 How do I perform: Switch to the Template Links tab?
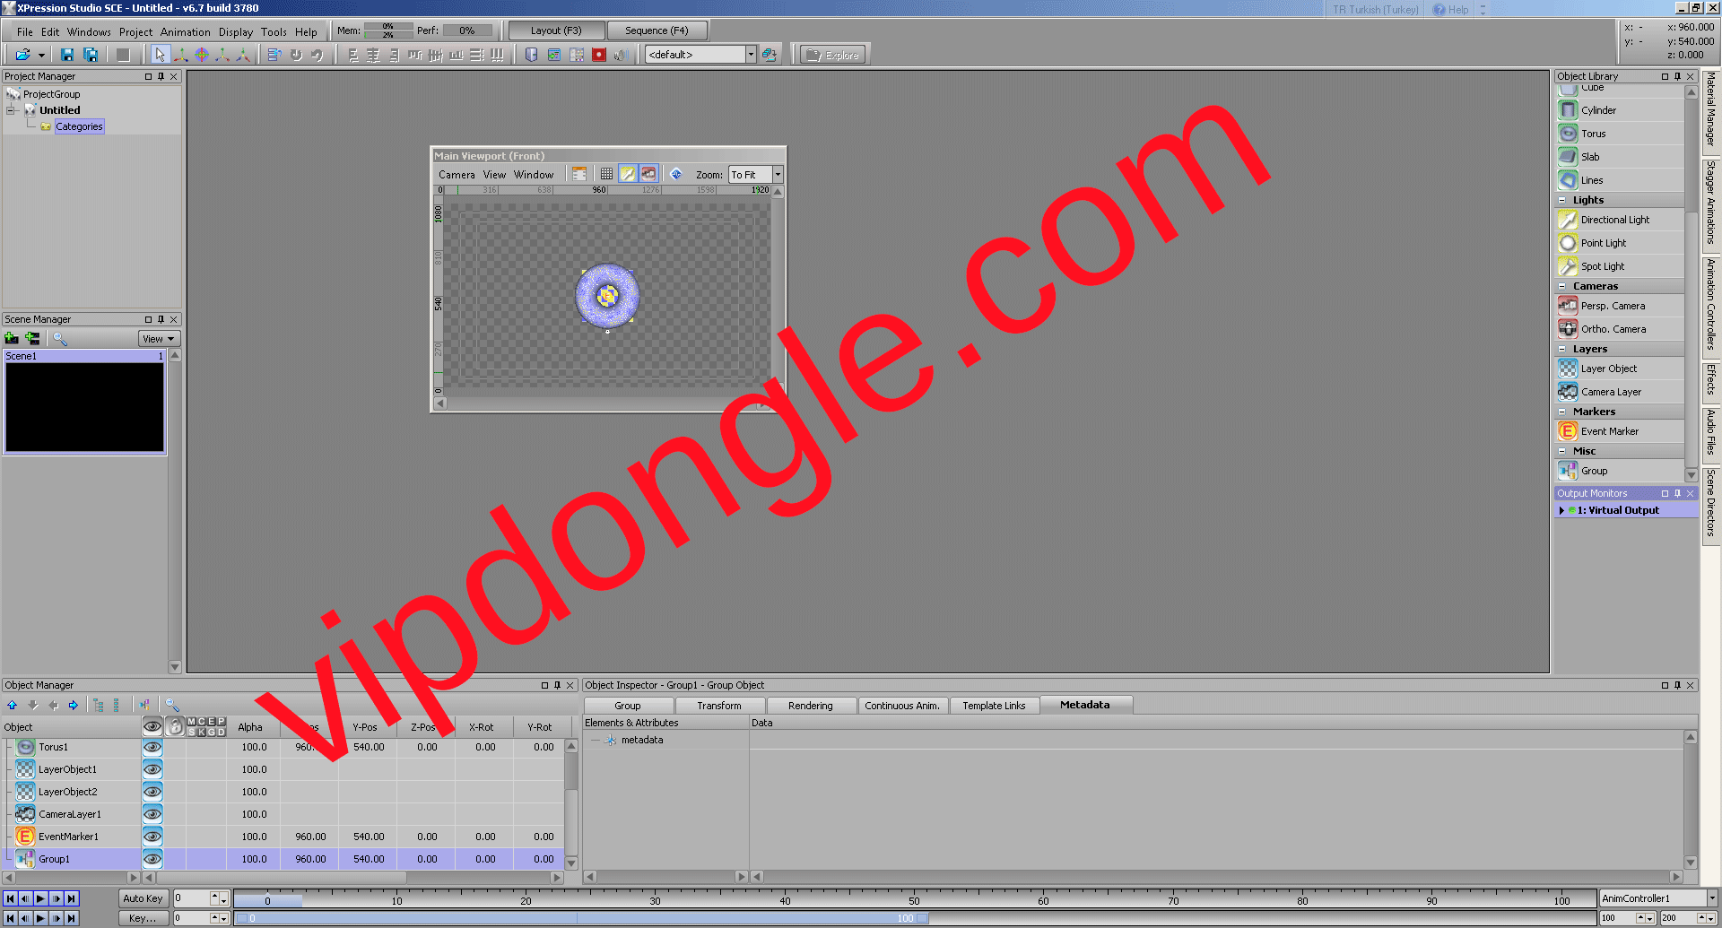[x=994, y=706]
